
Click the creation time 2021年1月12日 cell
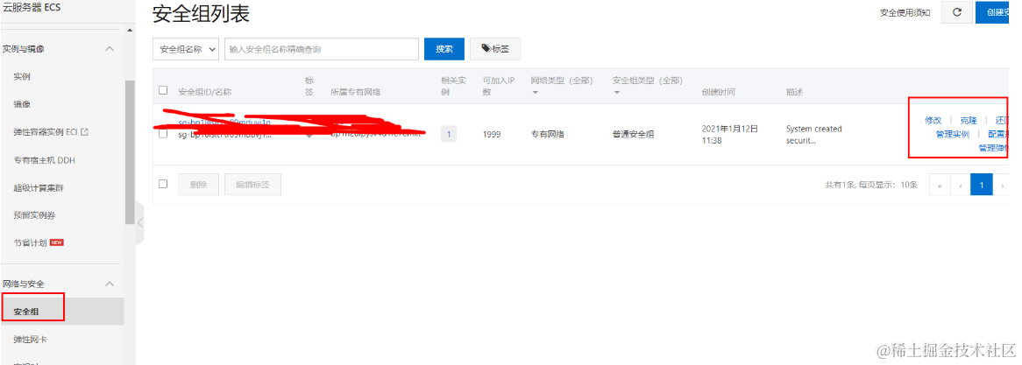click(x=730, y=134)
